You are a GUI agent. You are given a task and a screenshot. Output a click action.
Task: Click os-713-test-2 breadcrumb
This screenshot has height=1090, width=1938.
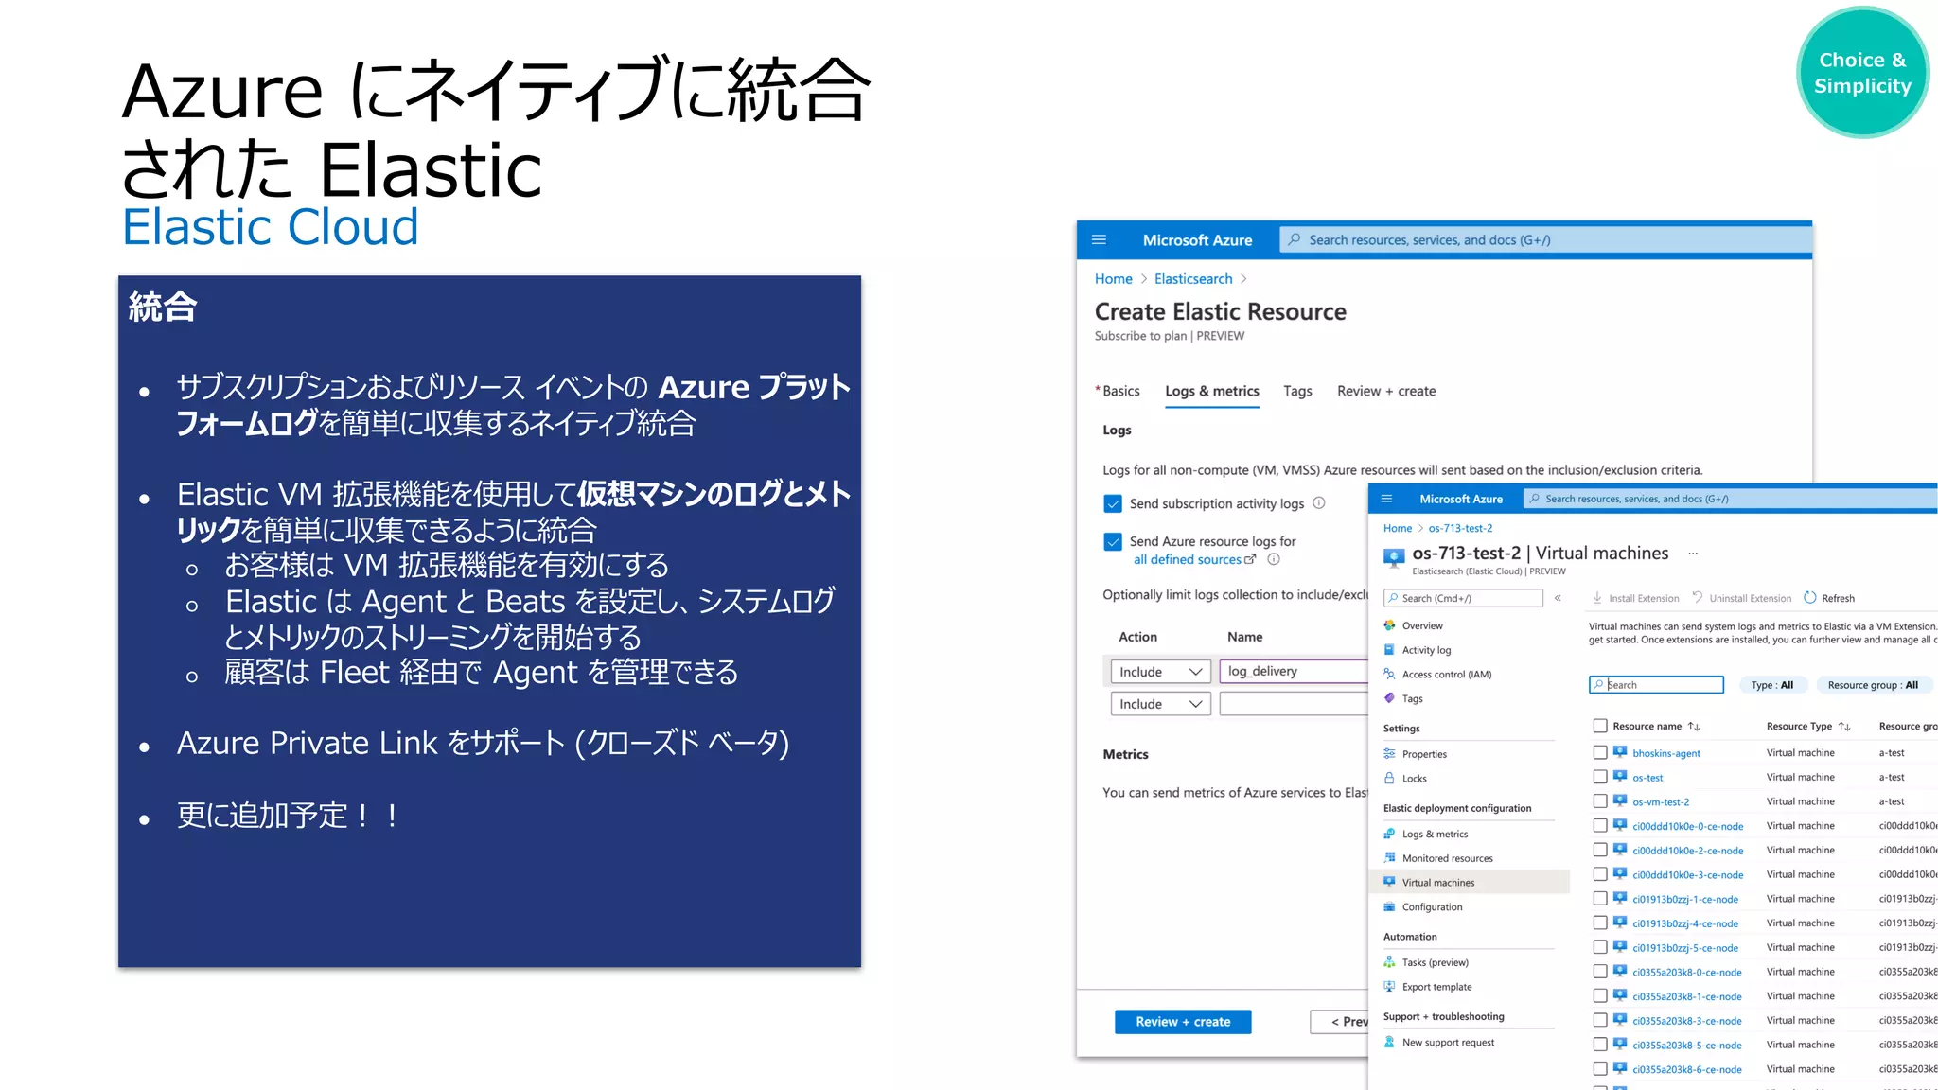coord(1460,528)
